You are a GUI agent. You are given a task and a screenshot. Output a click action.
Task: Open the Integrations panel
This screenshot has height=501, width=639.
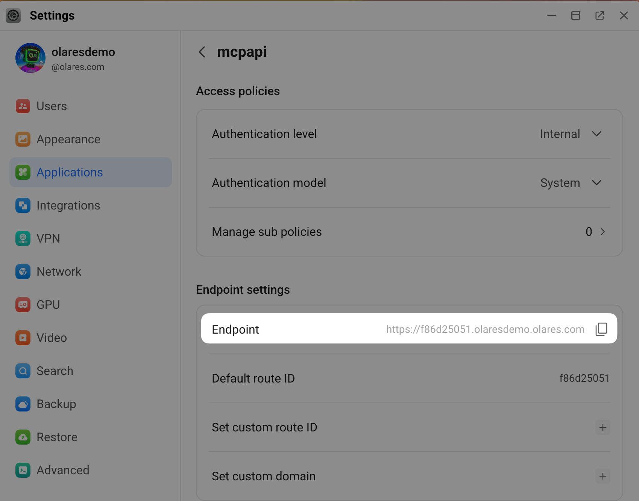pyautogui.click(x=68, y=205)
